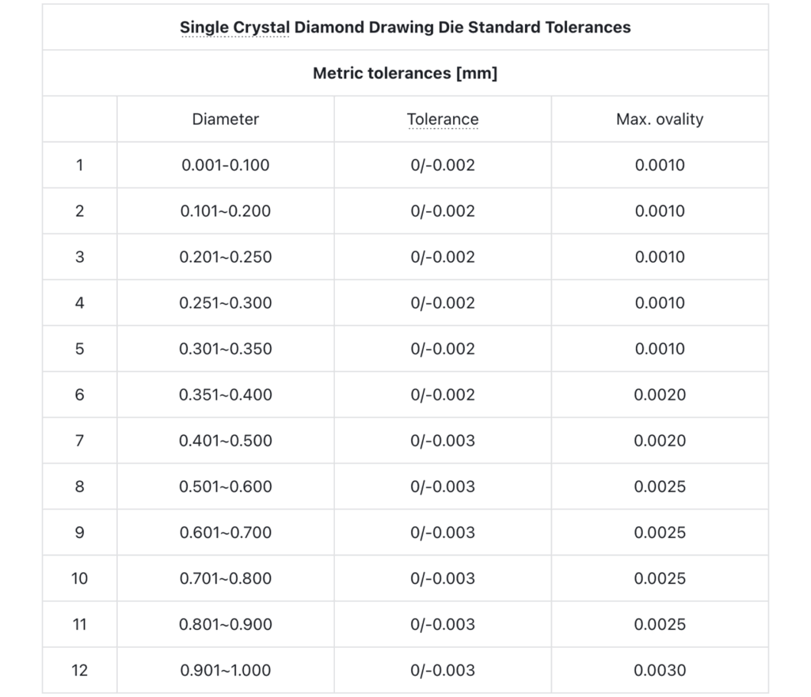Click the table title 'Single Crystal Diamond Drawing Die Standard Tolerances'
This screenshot has width=811, height=697.
(x=405, y=27)
